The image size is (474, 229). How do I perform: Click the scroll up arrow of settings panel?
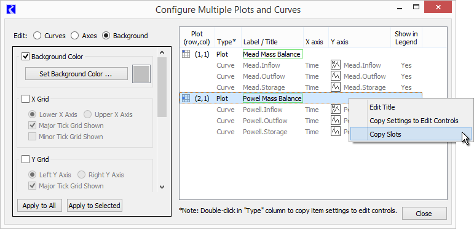pos(162,53)
